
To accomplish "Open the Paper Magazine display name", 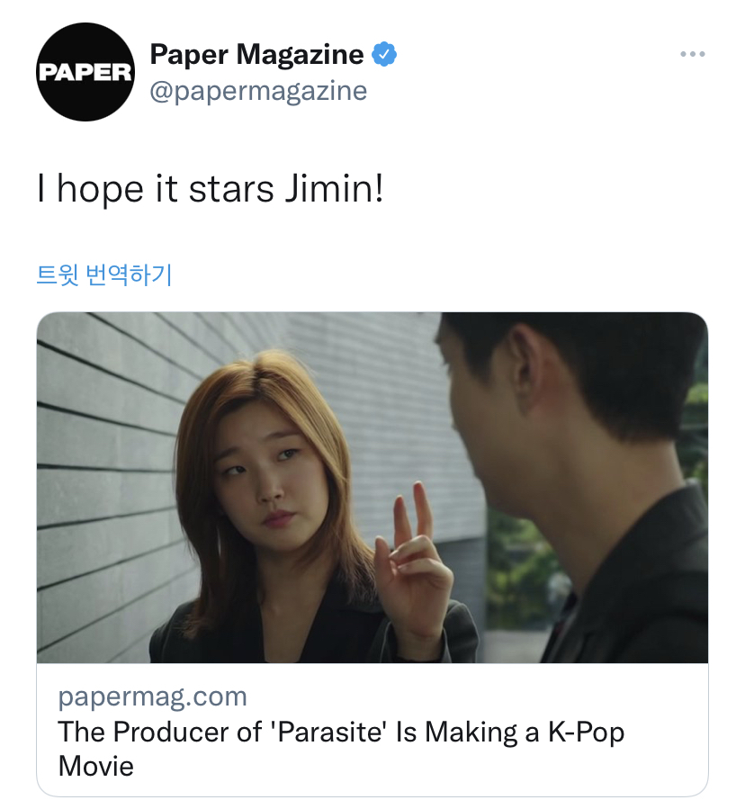I will pyautogui.click(x=256, y=54).
